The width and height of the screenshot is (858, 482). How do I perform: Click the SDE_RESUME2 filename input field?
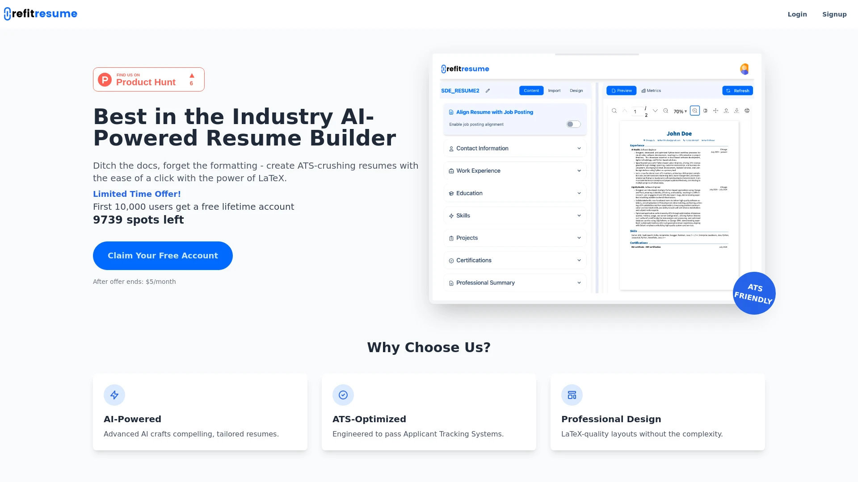[x=462, y=90]
